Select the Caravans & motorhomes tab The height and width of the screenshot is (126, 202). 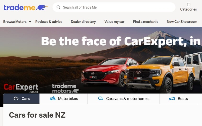coord(123,99)
